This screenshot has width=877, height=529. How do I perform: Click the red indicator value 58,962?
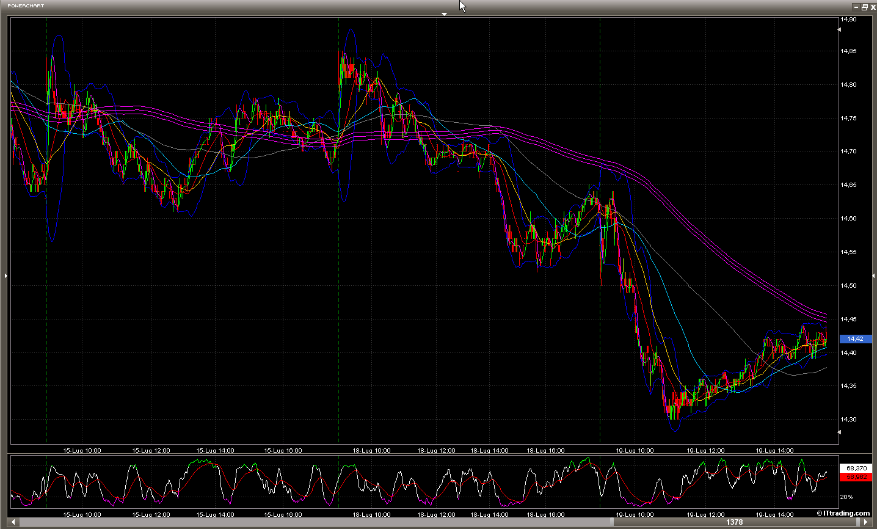coord(856,476)
